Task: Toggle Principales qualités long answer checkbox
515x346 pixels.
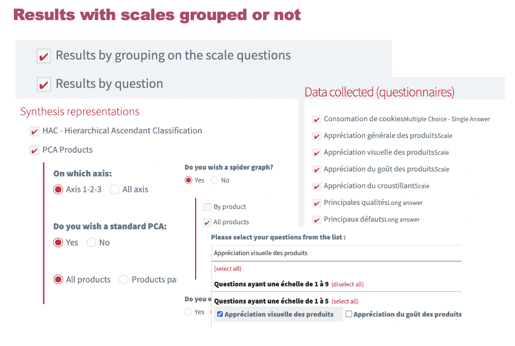Action: (317, 203)
